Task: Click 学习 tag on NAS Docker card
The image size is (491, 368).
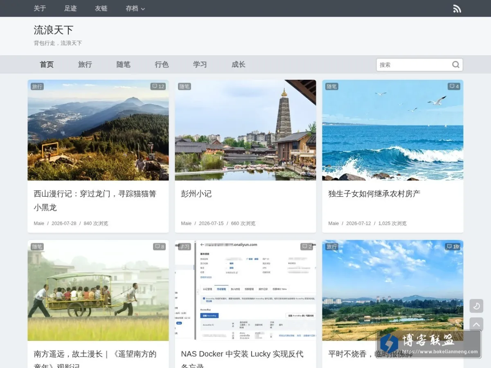Action: click(x=185, y=247)
